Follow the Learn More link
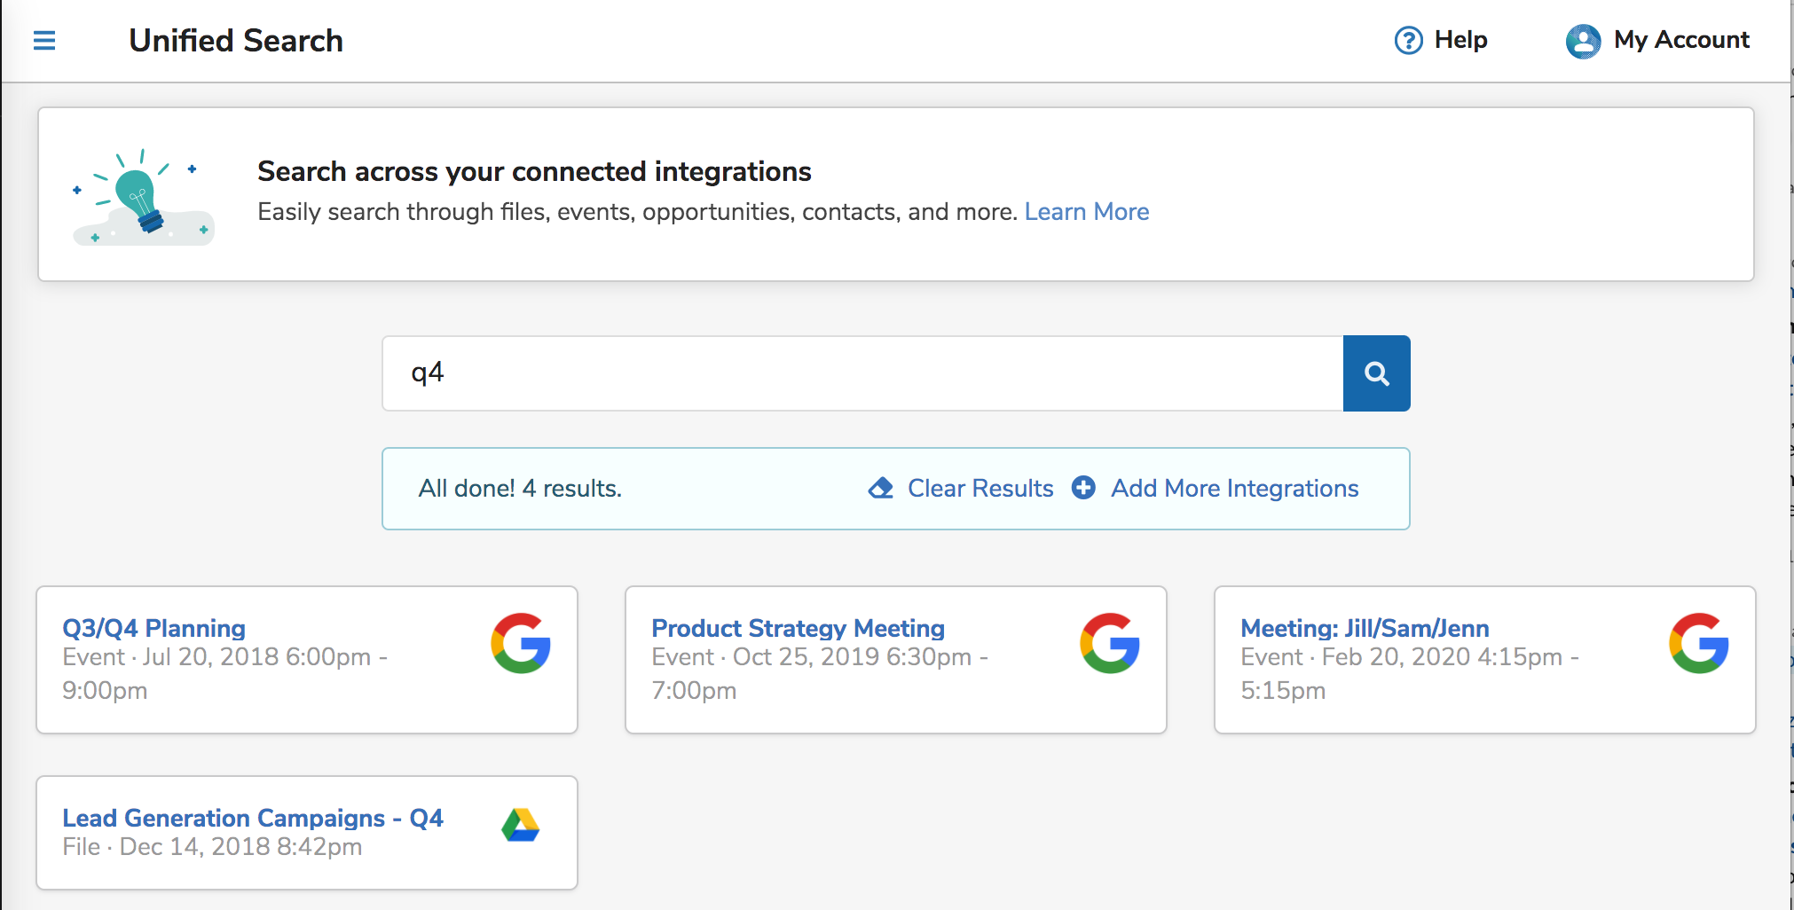 point(1086,212)
